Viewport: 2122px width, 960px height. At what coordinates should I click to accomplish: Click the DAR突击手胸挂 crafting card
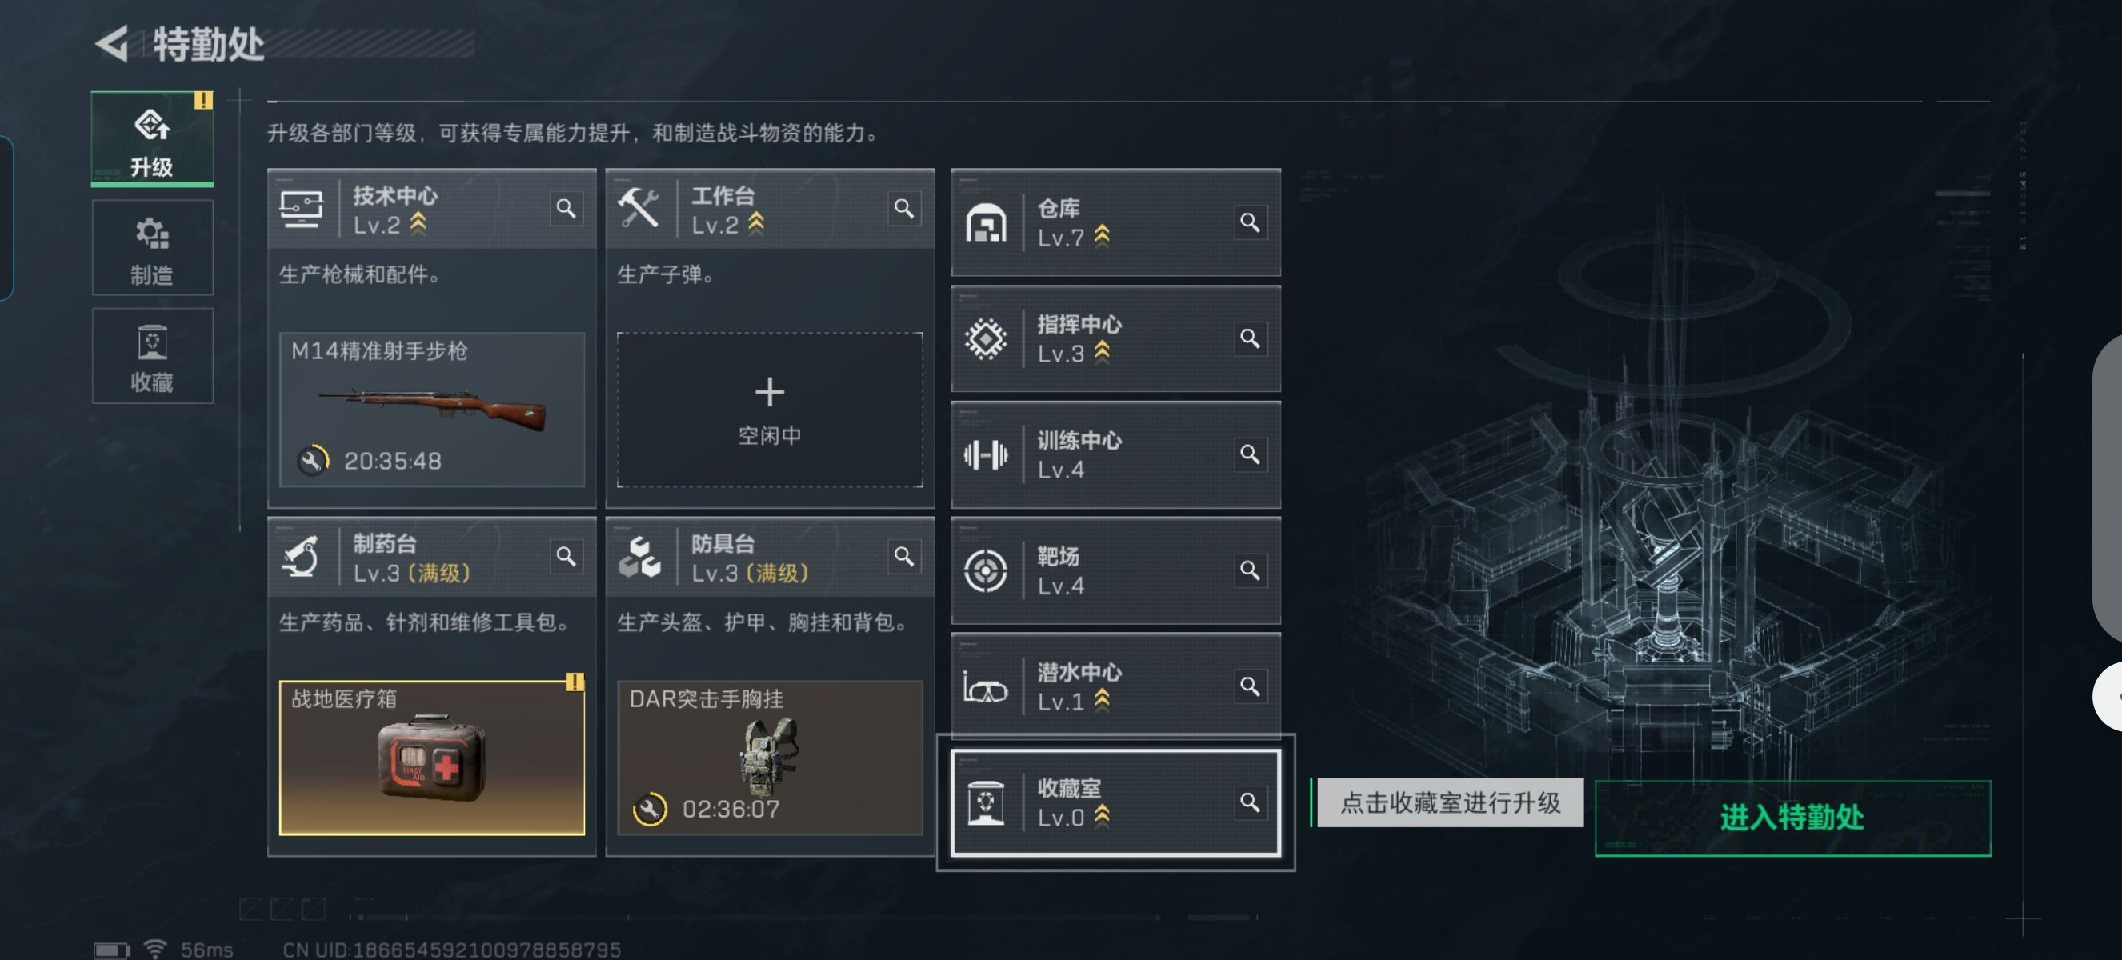click(x=770, y=758)
